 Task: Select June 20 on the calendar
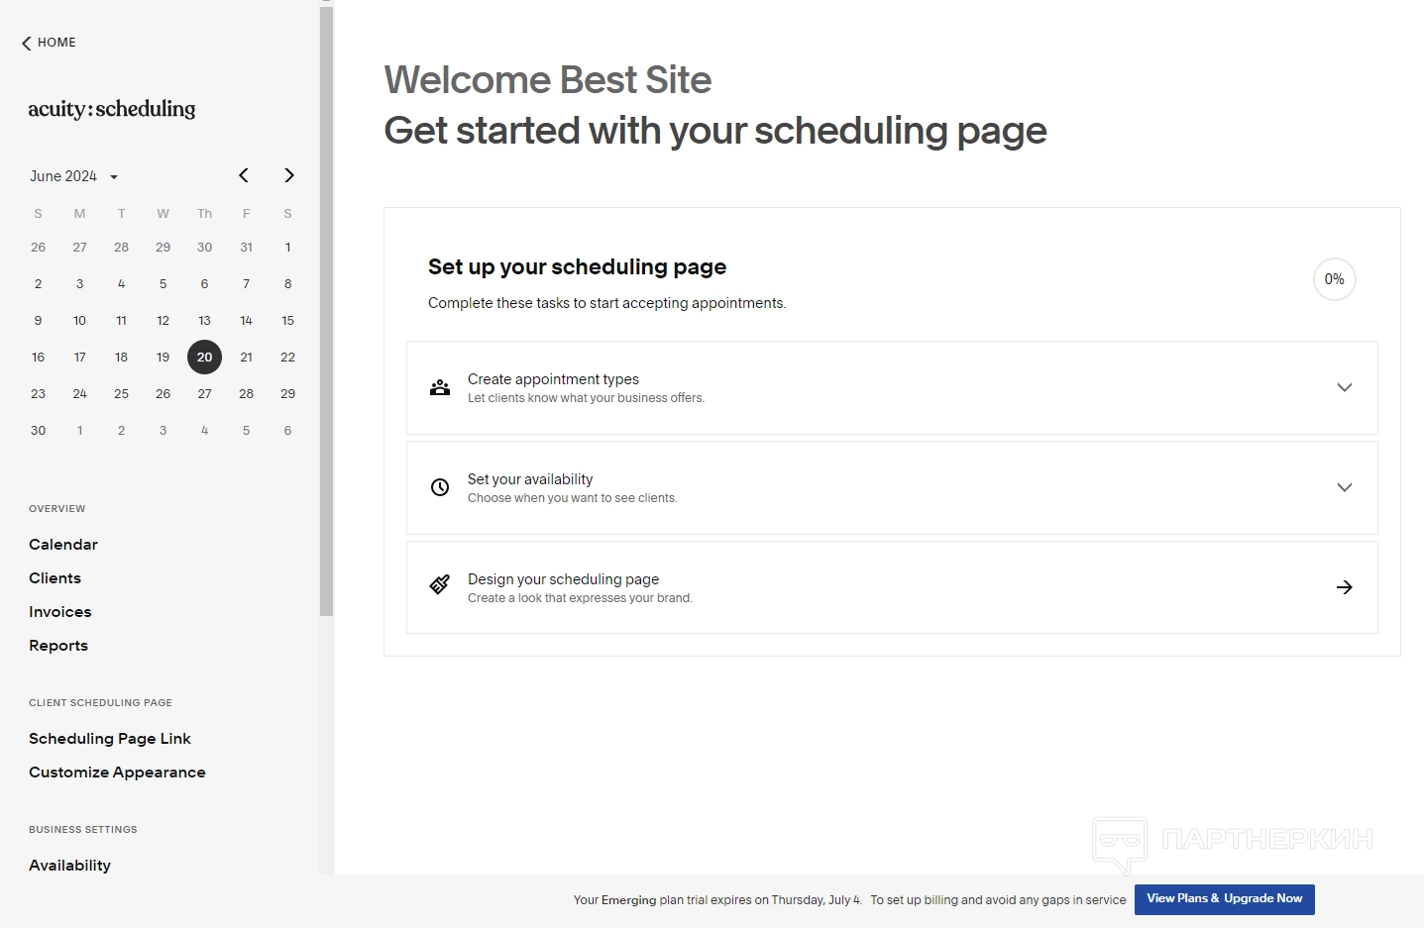[x=204, y=358]
